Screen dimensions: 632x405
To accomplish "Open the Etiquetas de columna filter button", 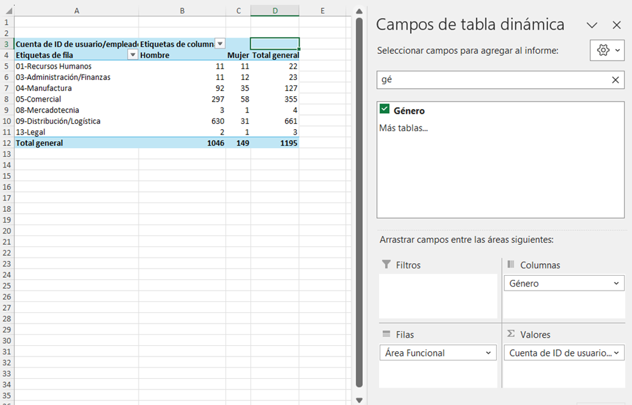I will (x=219, y=44).
